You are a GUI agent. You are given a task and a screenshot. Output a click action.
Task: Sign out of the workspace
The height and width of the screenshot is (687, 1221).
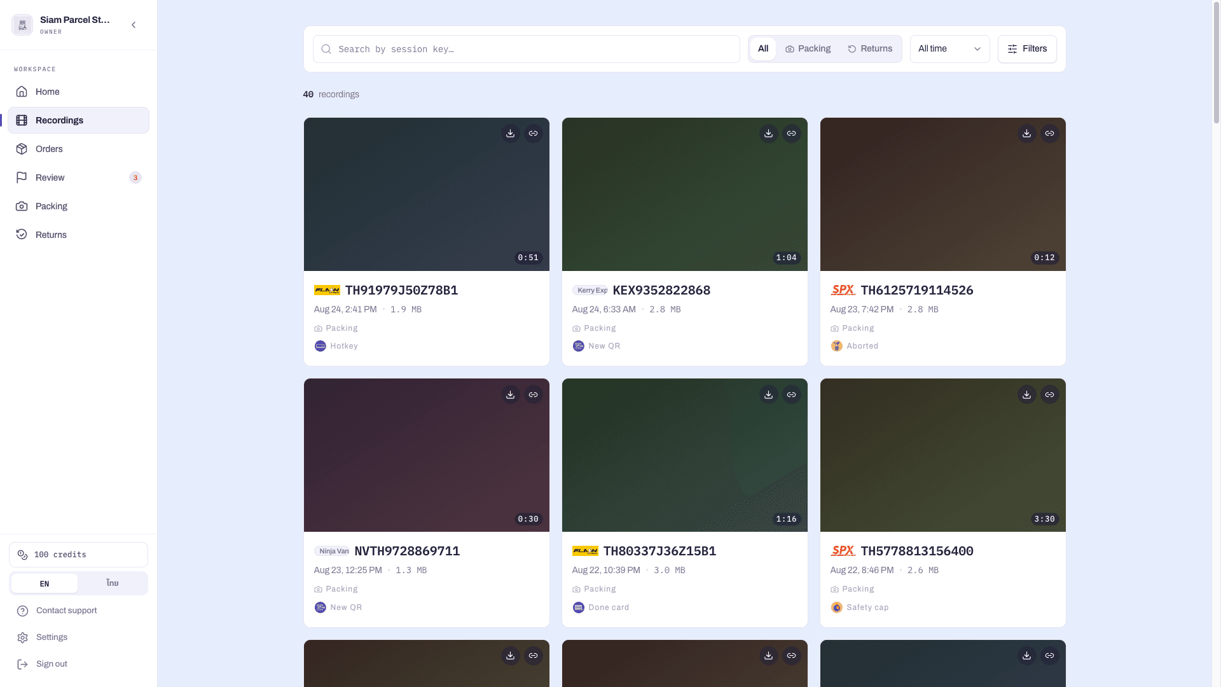[x=79, y=664]
